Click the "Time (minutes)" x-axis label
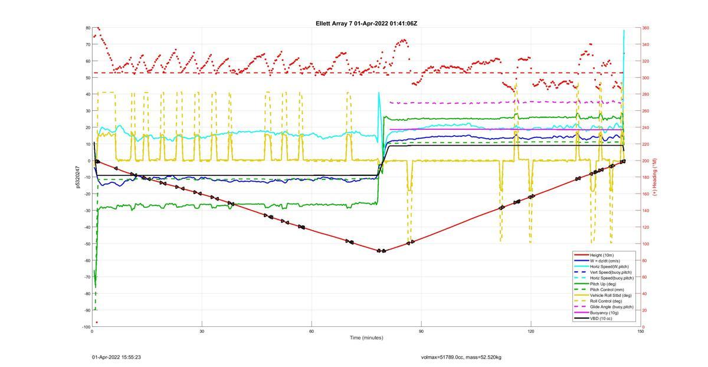 [366, 337]
